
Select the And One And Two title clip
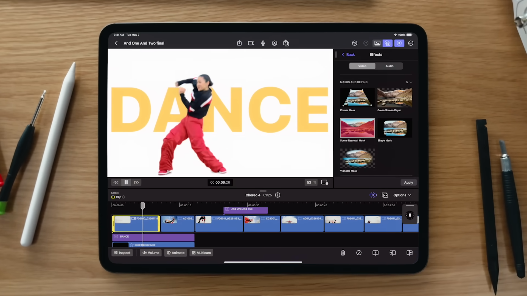[246, 210]
